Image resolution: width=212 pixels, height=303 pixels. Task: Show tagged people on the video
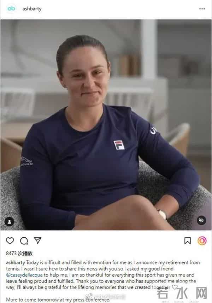pos(9,221)
